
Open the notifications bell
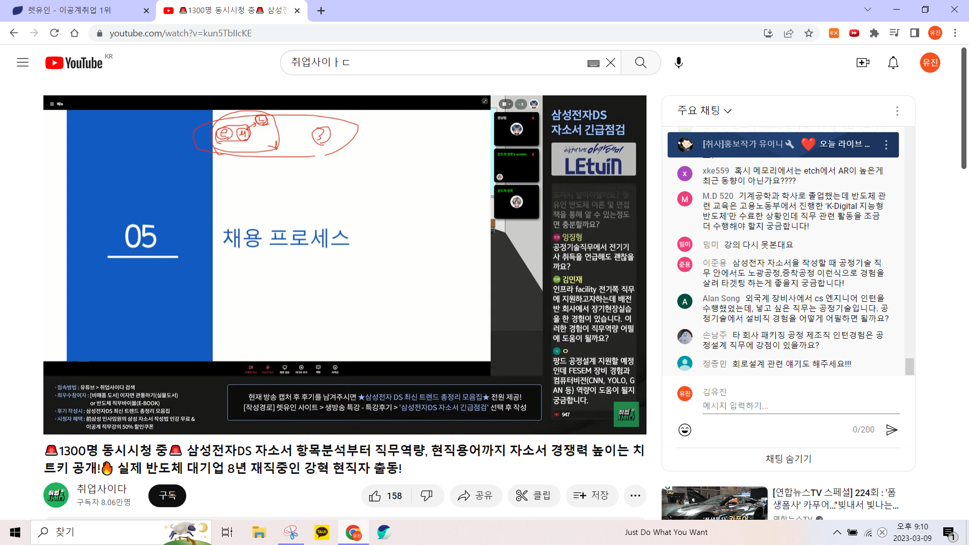(x=893, y=63)
